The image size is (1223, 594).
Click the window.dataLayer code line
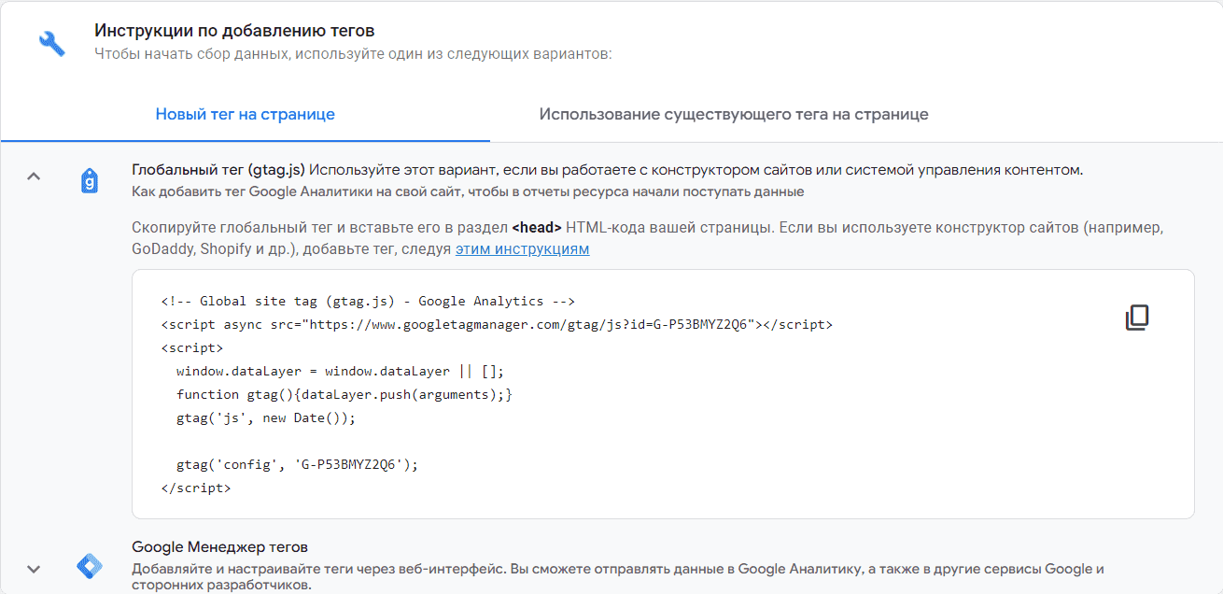pyautogui.click(x=341, y=371)
